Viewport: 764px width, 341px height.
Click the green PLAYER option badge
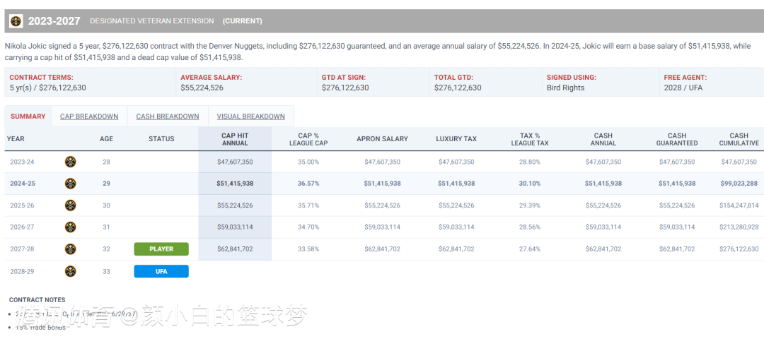point(161,249)
